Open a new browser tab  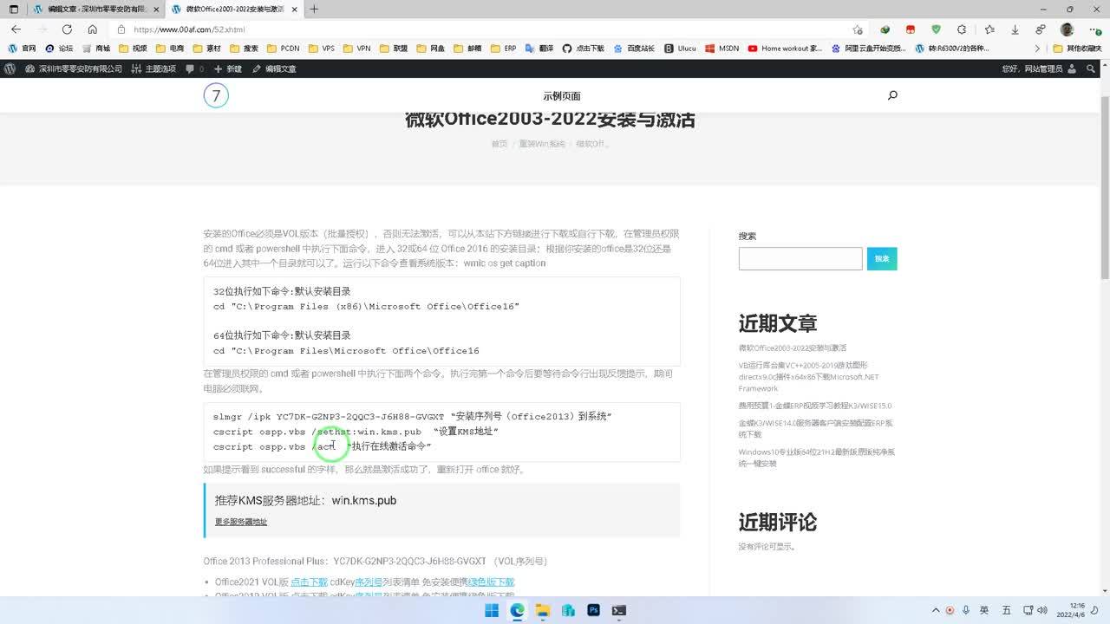pyautogui.click(x=314, y=10)
